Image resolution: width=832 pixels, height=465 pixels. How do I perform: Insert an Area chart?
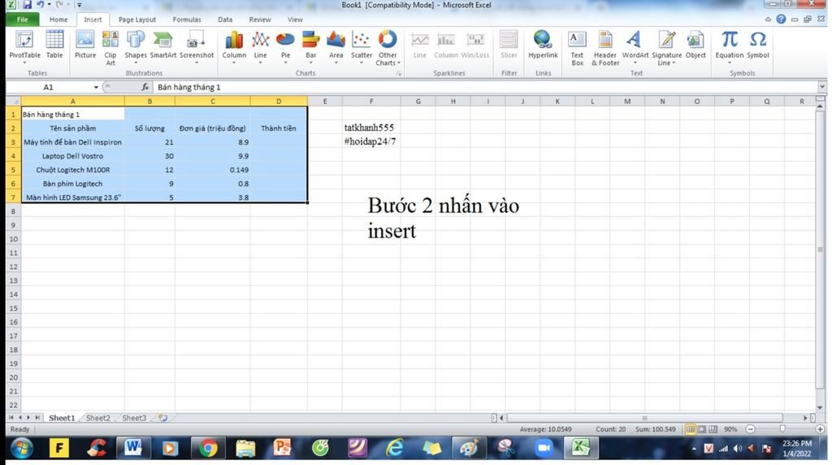336,46
